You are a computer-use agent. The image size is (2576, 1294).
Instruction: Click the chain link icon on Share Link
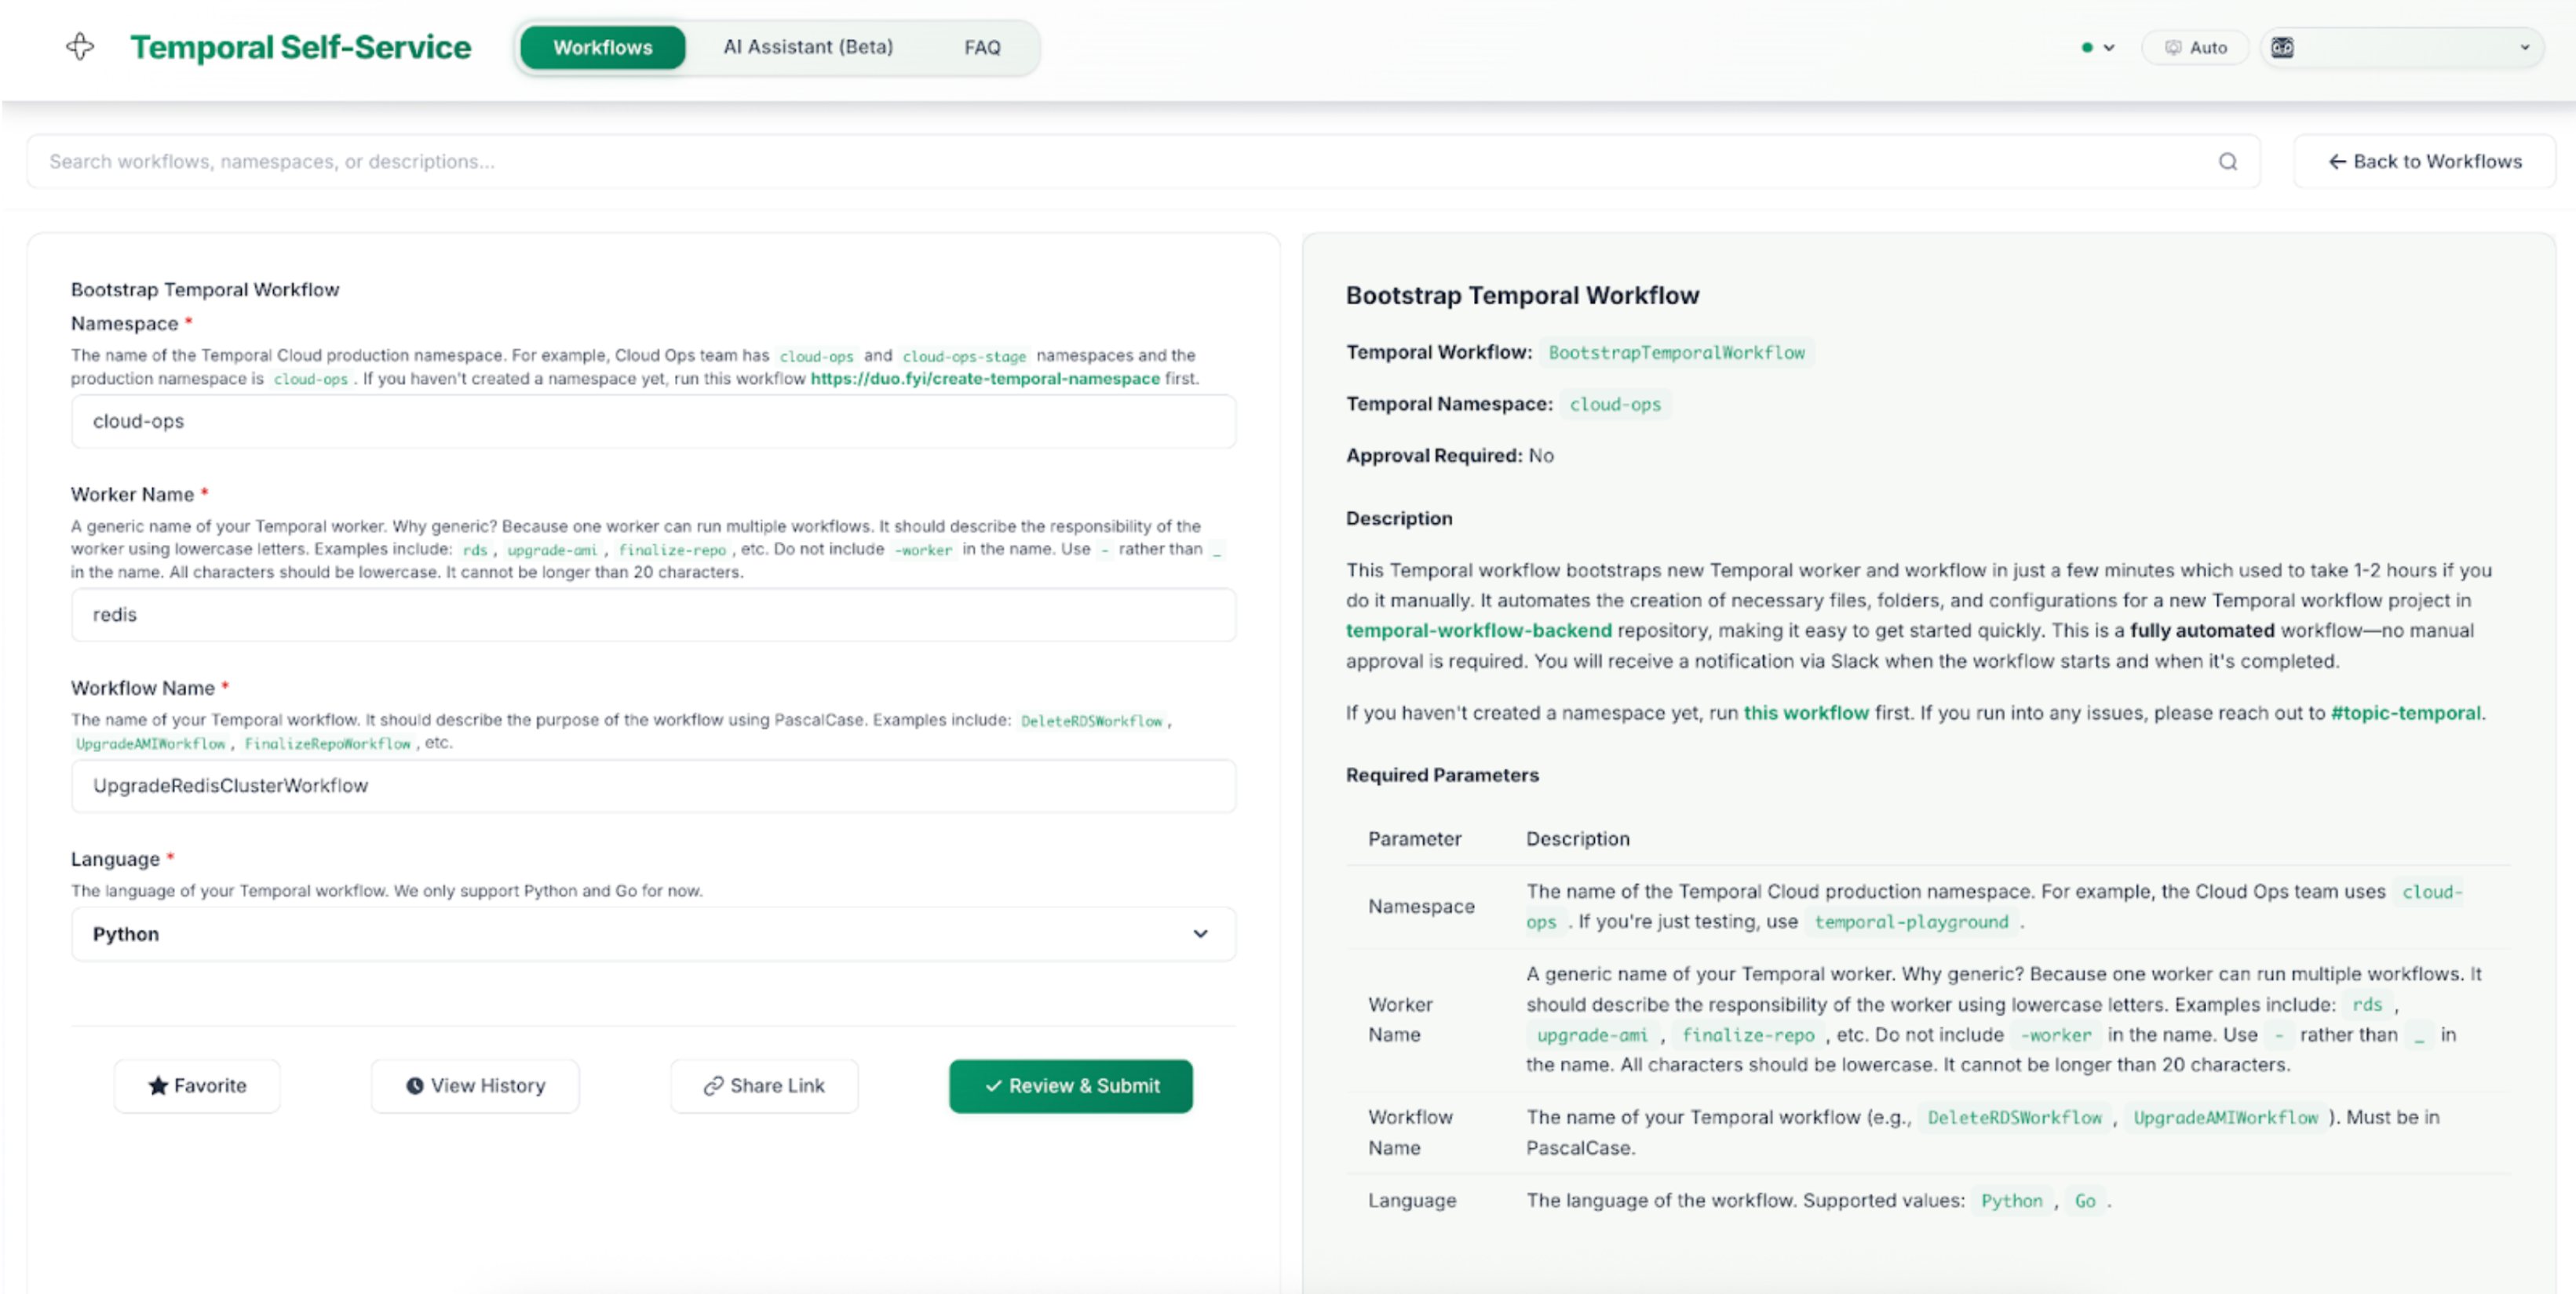pos(713,1085)
